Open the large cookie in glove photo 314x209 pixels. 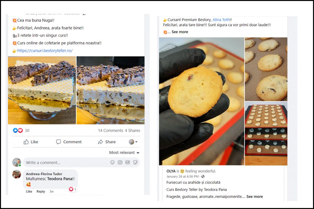[x=202, y=101]
